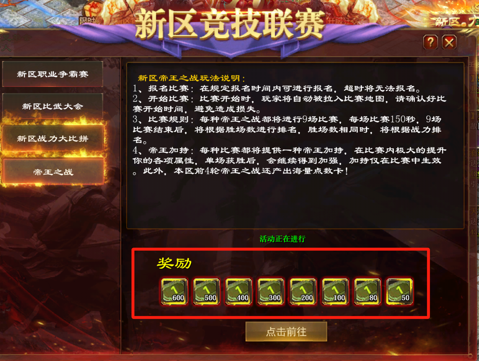Click the 奖励 rewards heading
Image resolution: width=479 pixels, height=361 pixels.
coord(174,263)
